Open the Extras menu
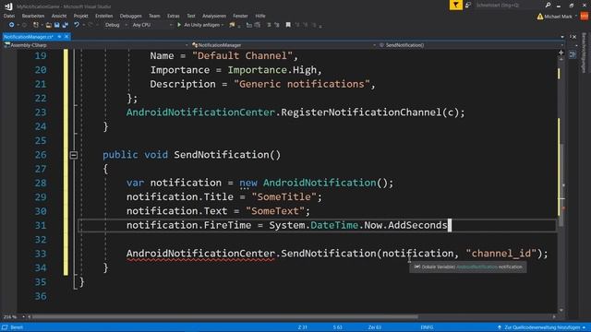Image resolution: width=591 pixels, height=332 pixels. pos(174,16)
